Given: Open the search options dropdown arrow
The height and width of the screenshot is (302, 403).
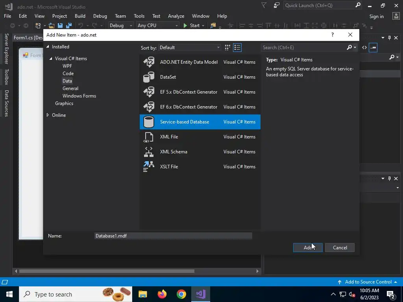Looking at the screenshot, I should click(x=355, y=47).
